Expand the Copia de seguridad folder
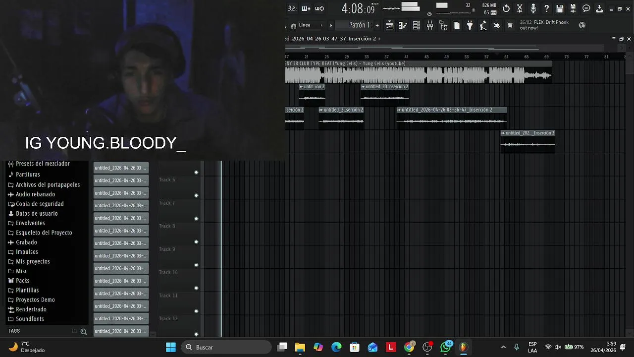Image resolution: width=634 pixels, height=357 pixels. coord(36,204)
